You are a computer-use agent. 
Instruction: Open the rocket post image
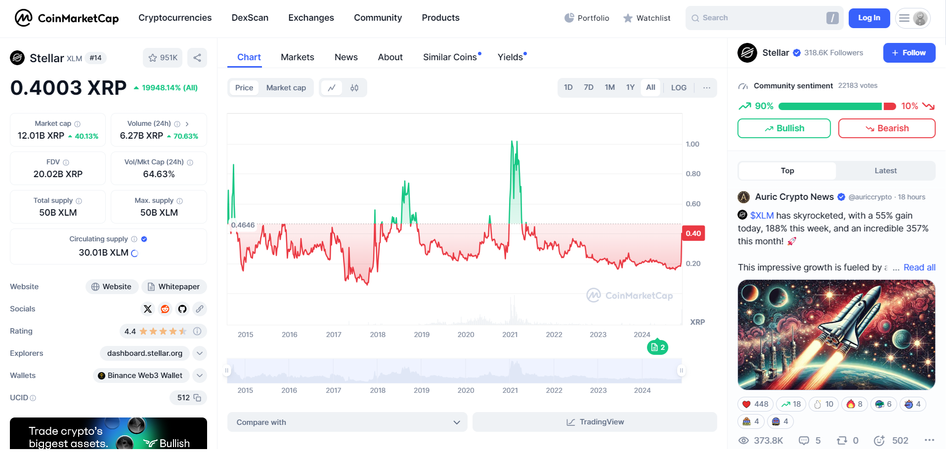pos(836,335)
